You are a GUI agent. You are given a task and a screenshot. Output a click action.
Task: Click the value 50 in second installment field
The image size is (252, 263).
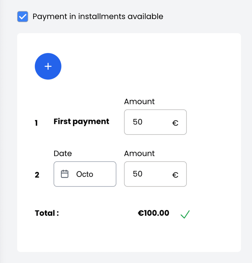[138, 174]
